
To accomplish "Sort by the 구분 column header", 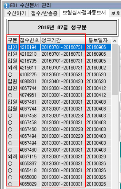I will pos(13,40).
